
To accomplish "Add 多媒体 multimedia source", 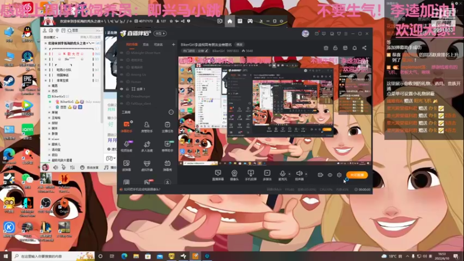I will tap(267, 175).
